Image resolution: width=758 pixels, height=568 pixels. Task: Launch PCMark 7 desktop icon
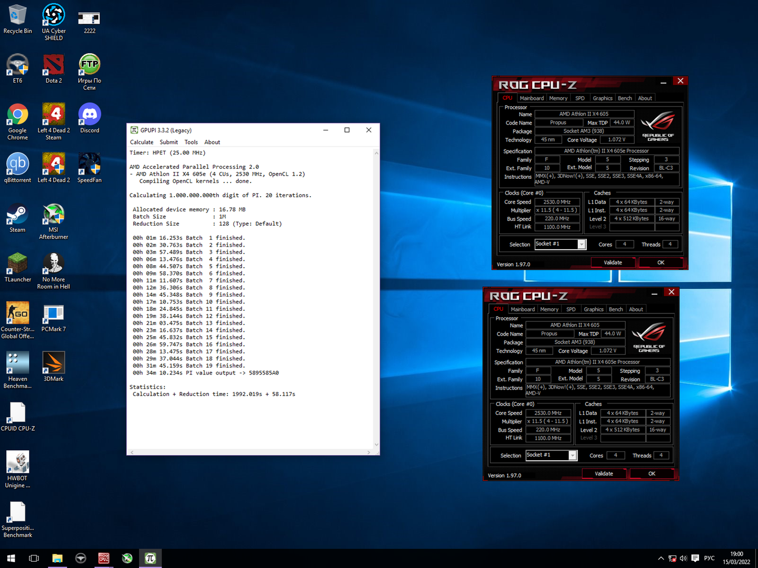click(x=54, y=317)
